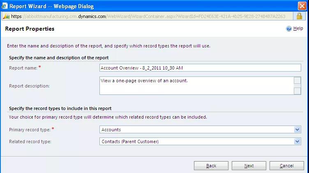309x173 pixels.
Task: Close the Report Wizard dialog window
Action: point(302,6)
